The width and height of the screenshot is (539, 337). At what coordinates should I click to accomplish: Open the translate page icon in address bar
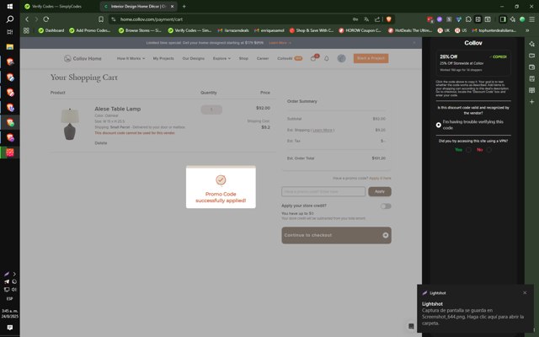(x=366, y=19)
